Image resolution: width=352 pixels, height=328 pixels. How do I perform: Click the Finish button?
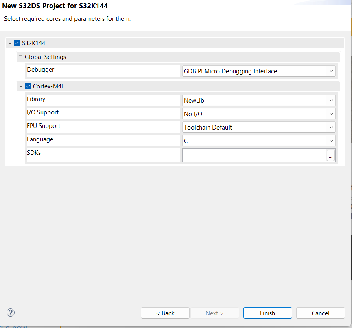[x=267, y=313]
